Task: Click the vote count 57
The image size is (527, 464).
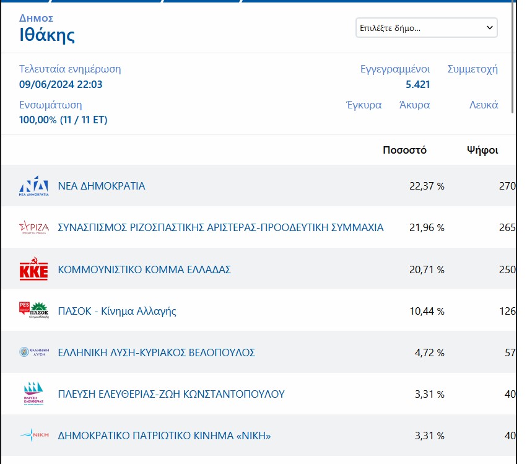Action: coord(510,352)
